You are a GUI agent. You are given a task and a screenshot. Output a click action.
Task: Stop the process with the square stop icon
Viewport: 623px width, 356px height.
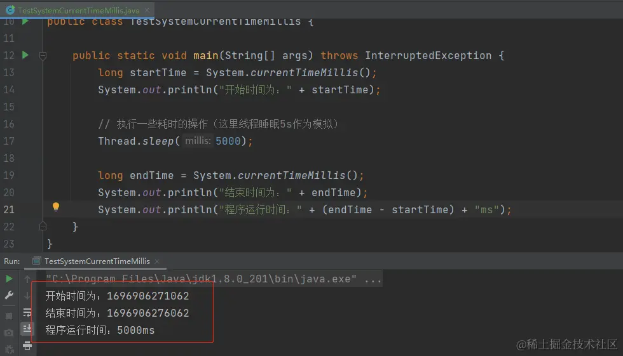(x=9, y=316)
